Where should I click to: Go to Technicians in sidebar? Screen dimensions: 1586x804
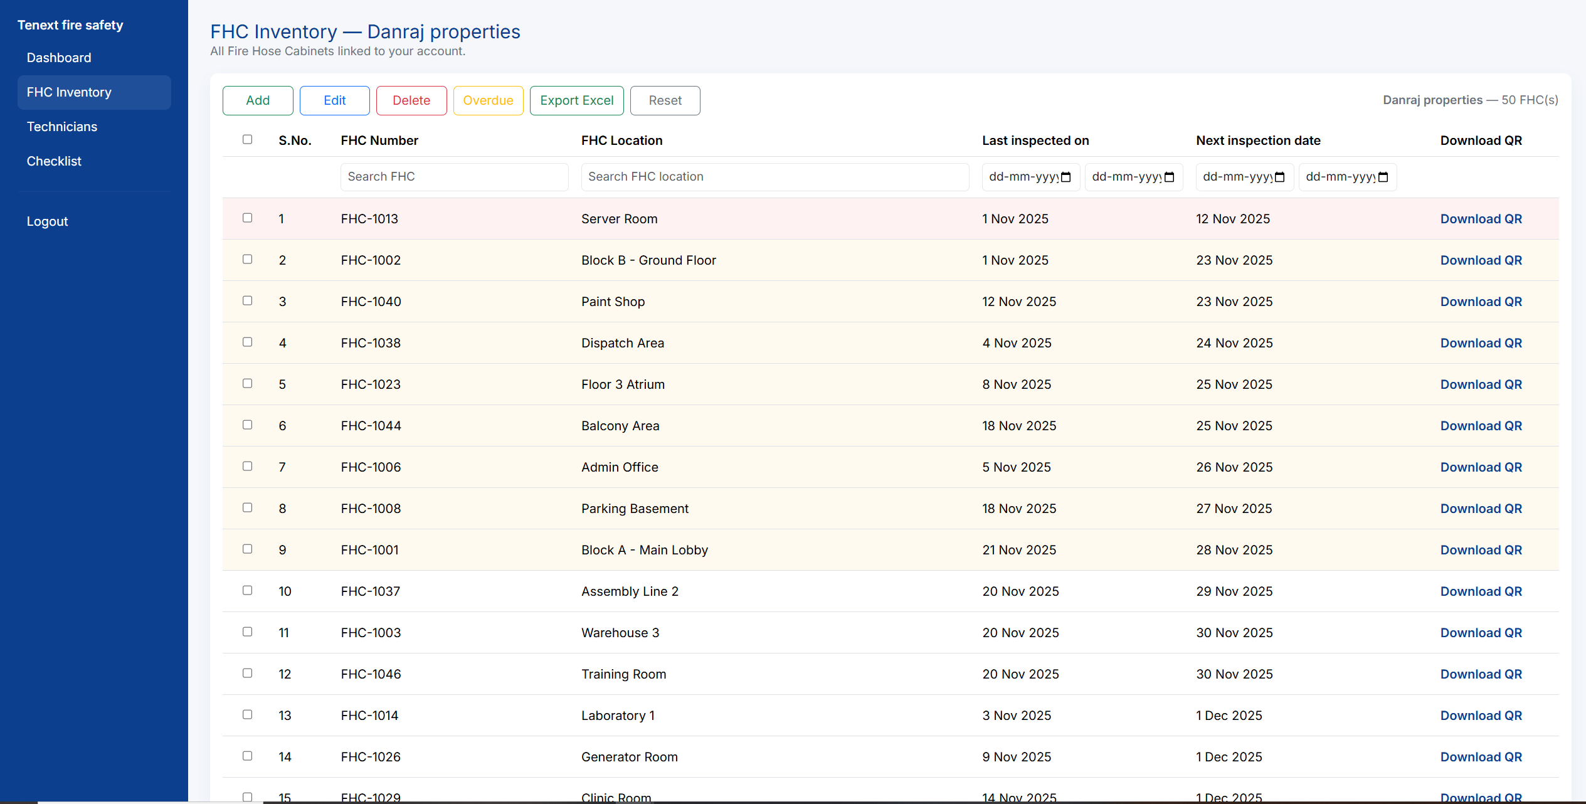(x=62, y=127)
